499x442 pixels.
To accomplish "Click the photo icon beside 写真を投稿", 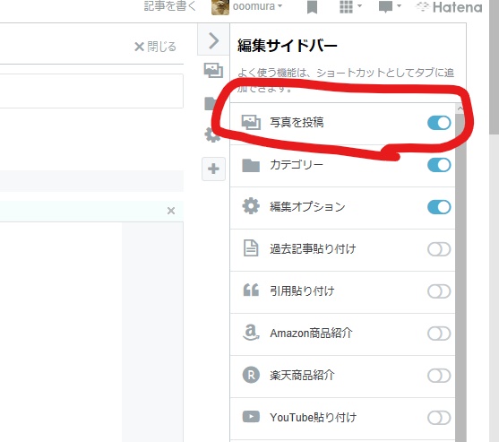I will [x=251, y=122].
